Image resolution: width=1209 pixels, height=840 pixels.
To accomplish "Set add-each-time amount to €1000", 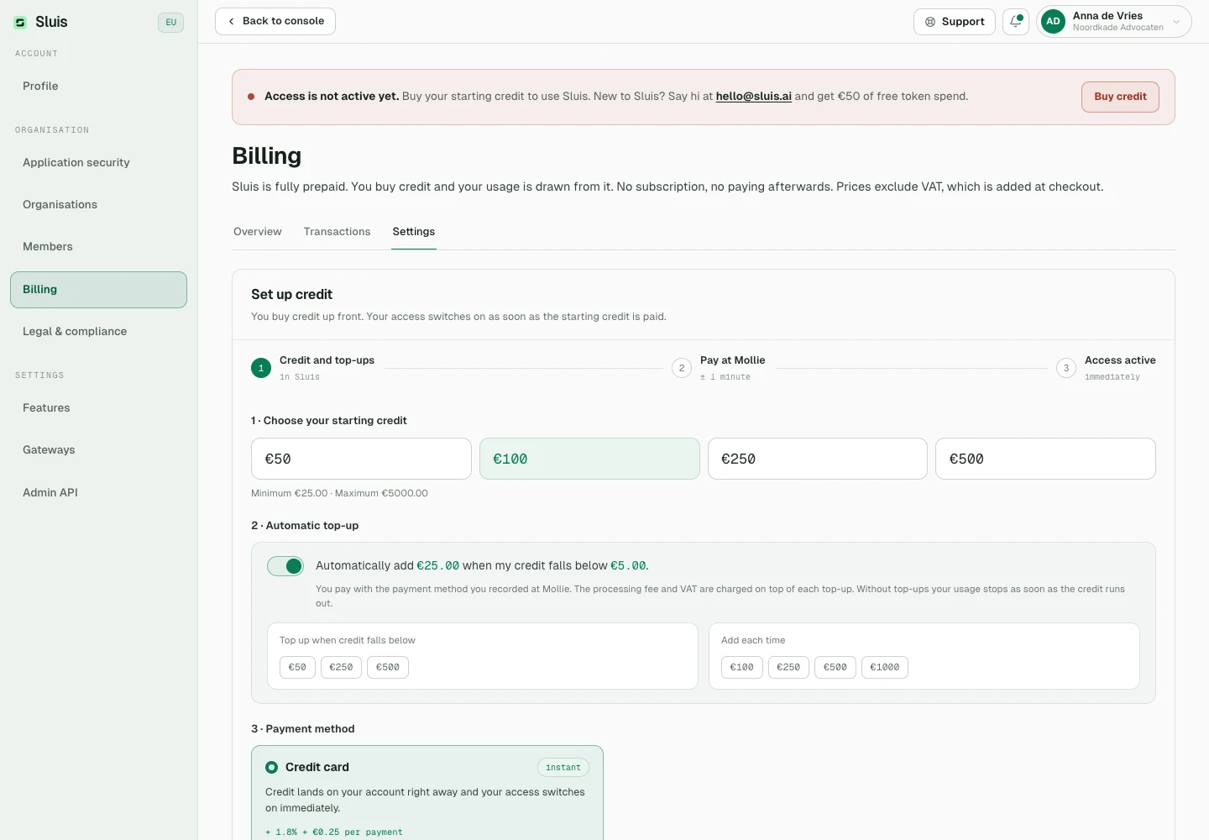I will (x=885, y=667).
